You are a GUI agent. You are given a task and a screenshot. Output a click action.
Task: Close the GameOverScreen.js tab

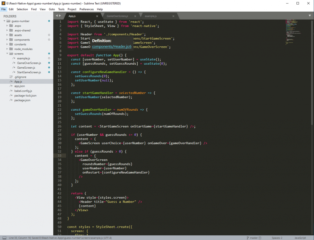[x=135, y=16]
